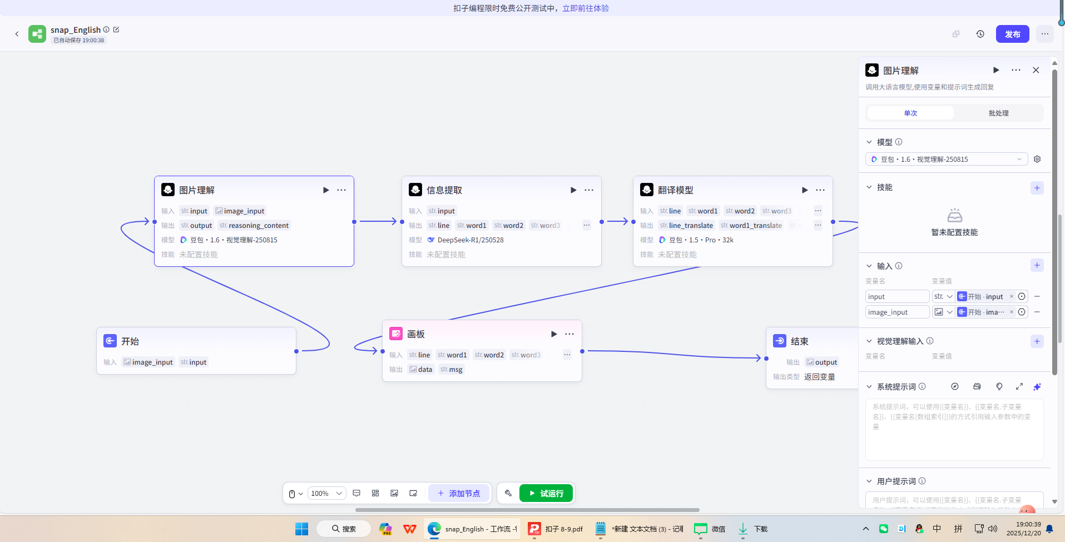Viewport: 1065px width, 542px height.
Task: Click the 发布 publish button
Action: click(x=1012, y=34)
